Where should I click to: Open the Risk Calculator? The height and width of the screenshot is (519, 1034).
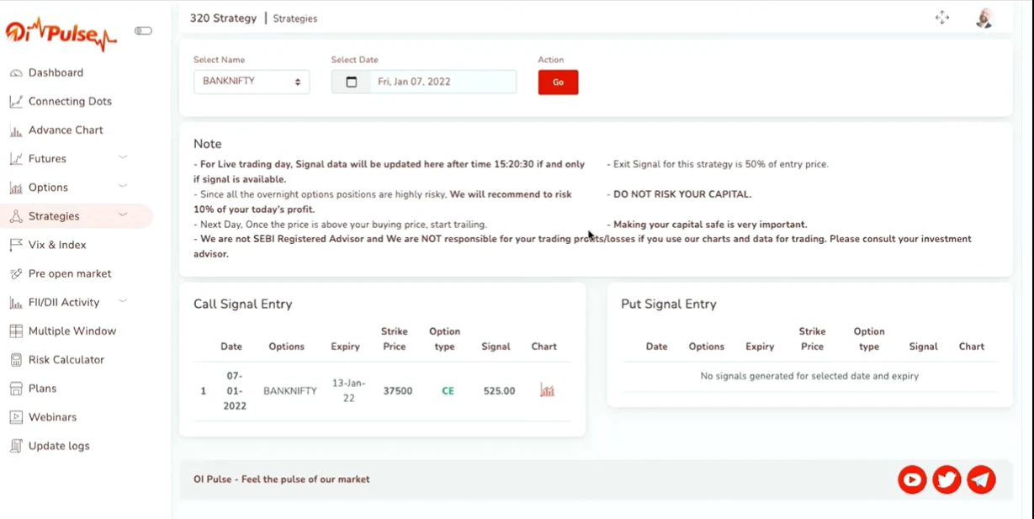(x=66, y=360)
